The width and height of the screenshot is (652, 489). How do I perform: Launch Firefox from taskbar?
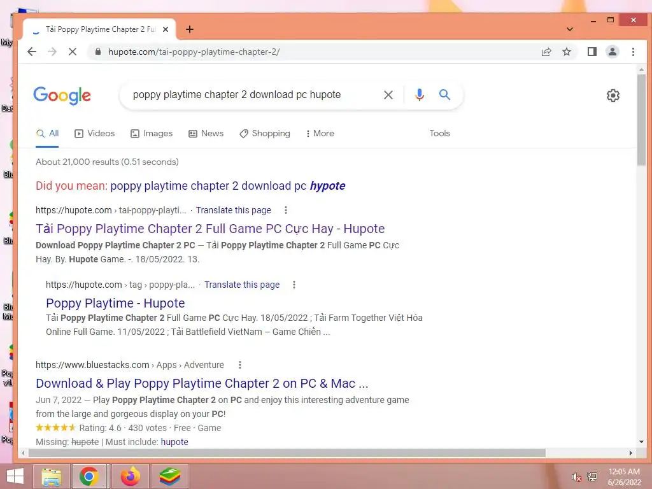(x=131, y=476)
